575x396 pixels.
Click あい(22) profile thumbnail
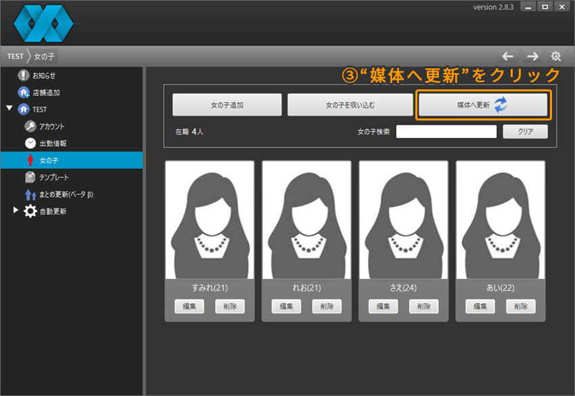tap(500, 220)
